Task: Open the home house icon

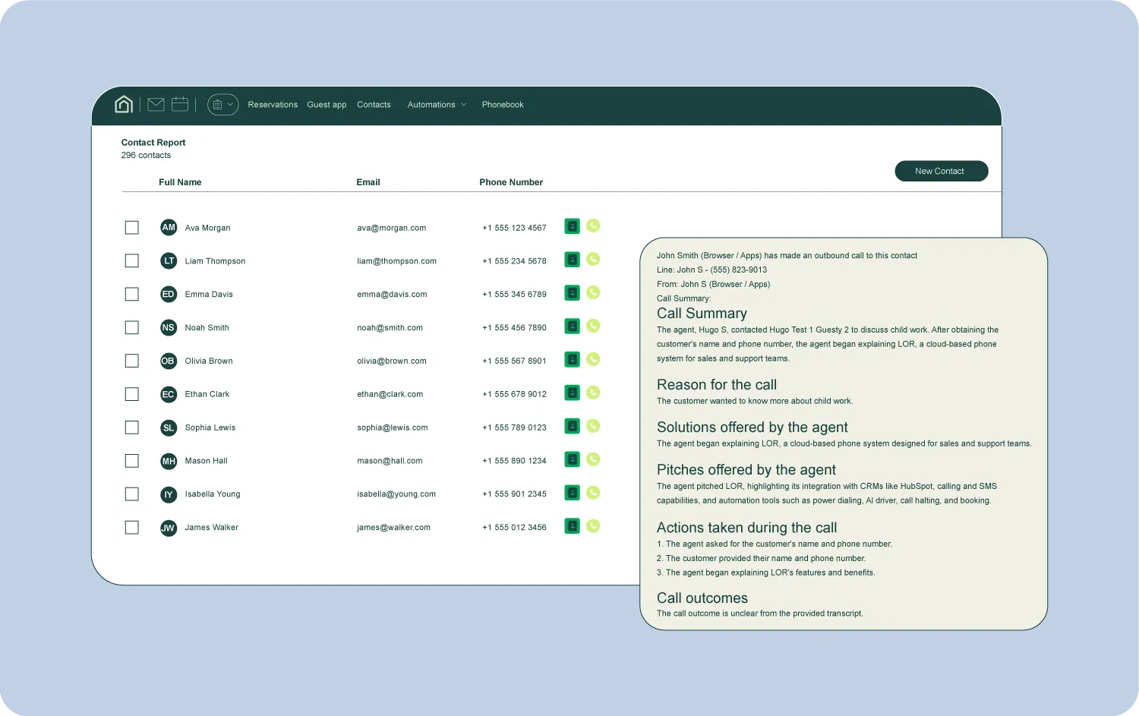Action: coord(124,104)
